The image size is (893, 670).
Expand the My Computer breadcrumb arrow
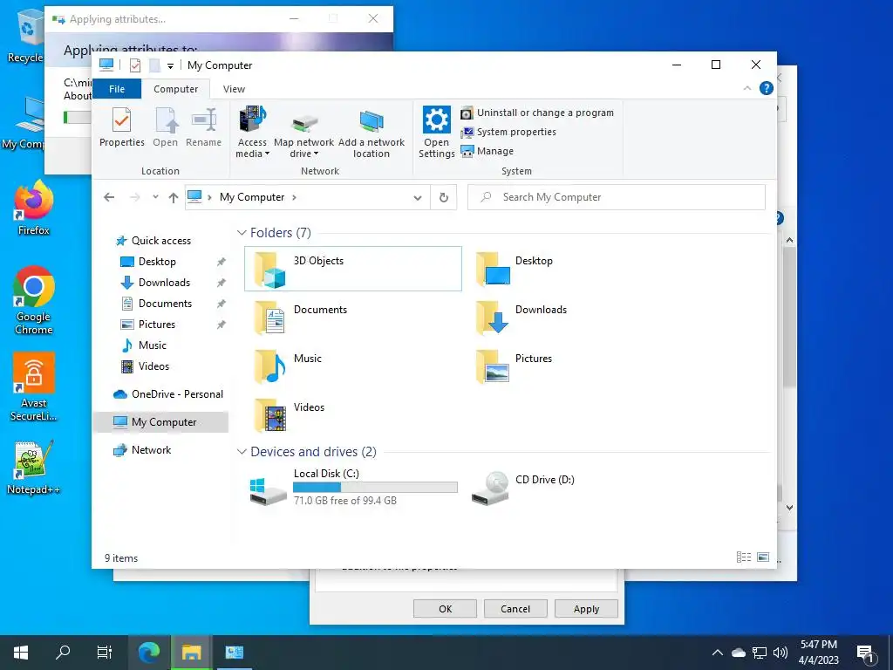[294, 197]
